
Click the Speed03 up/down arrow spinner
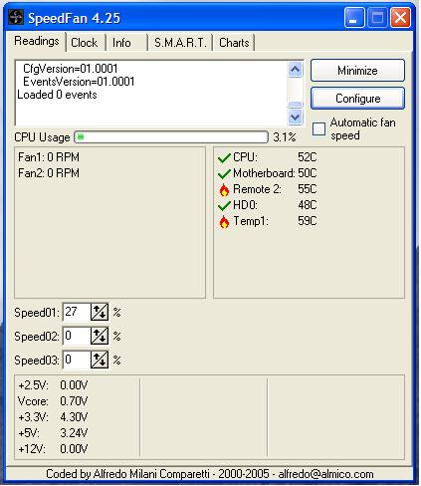point(100,360)
